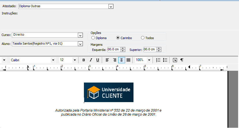
Task: Align text to the left
Action: (x=107, y=60)
